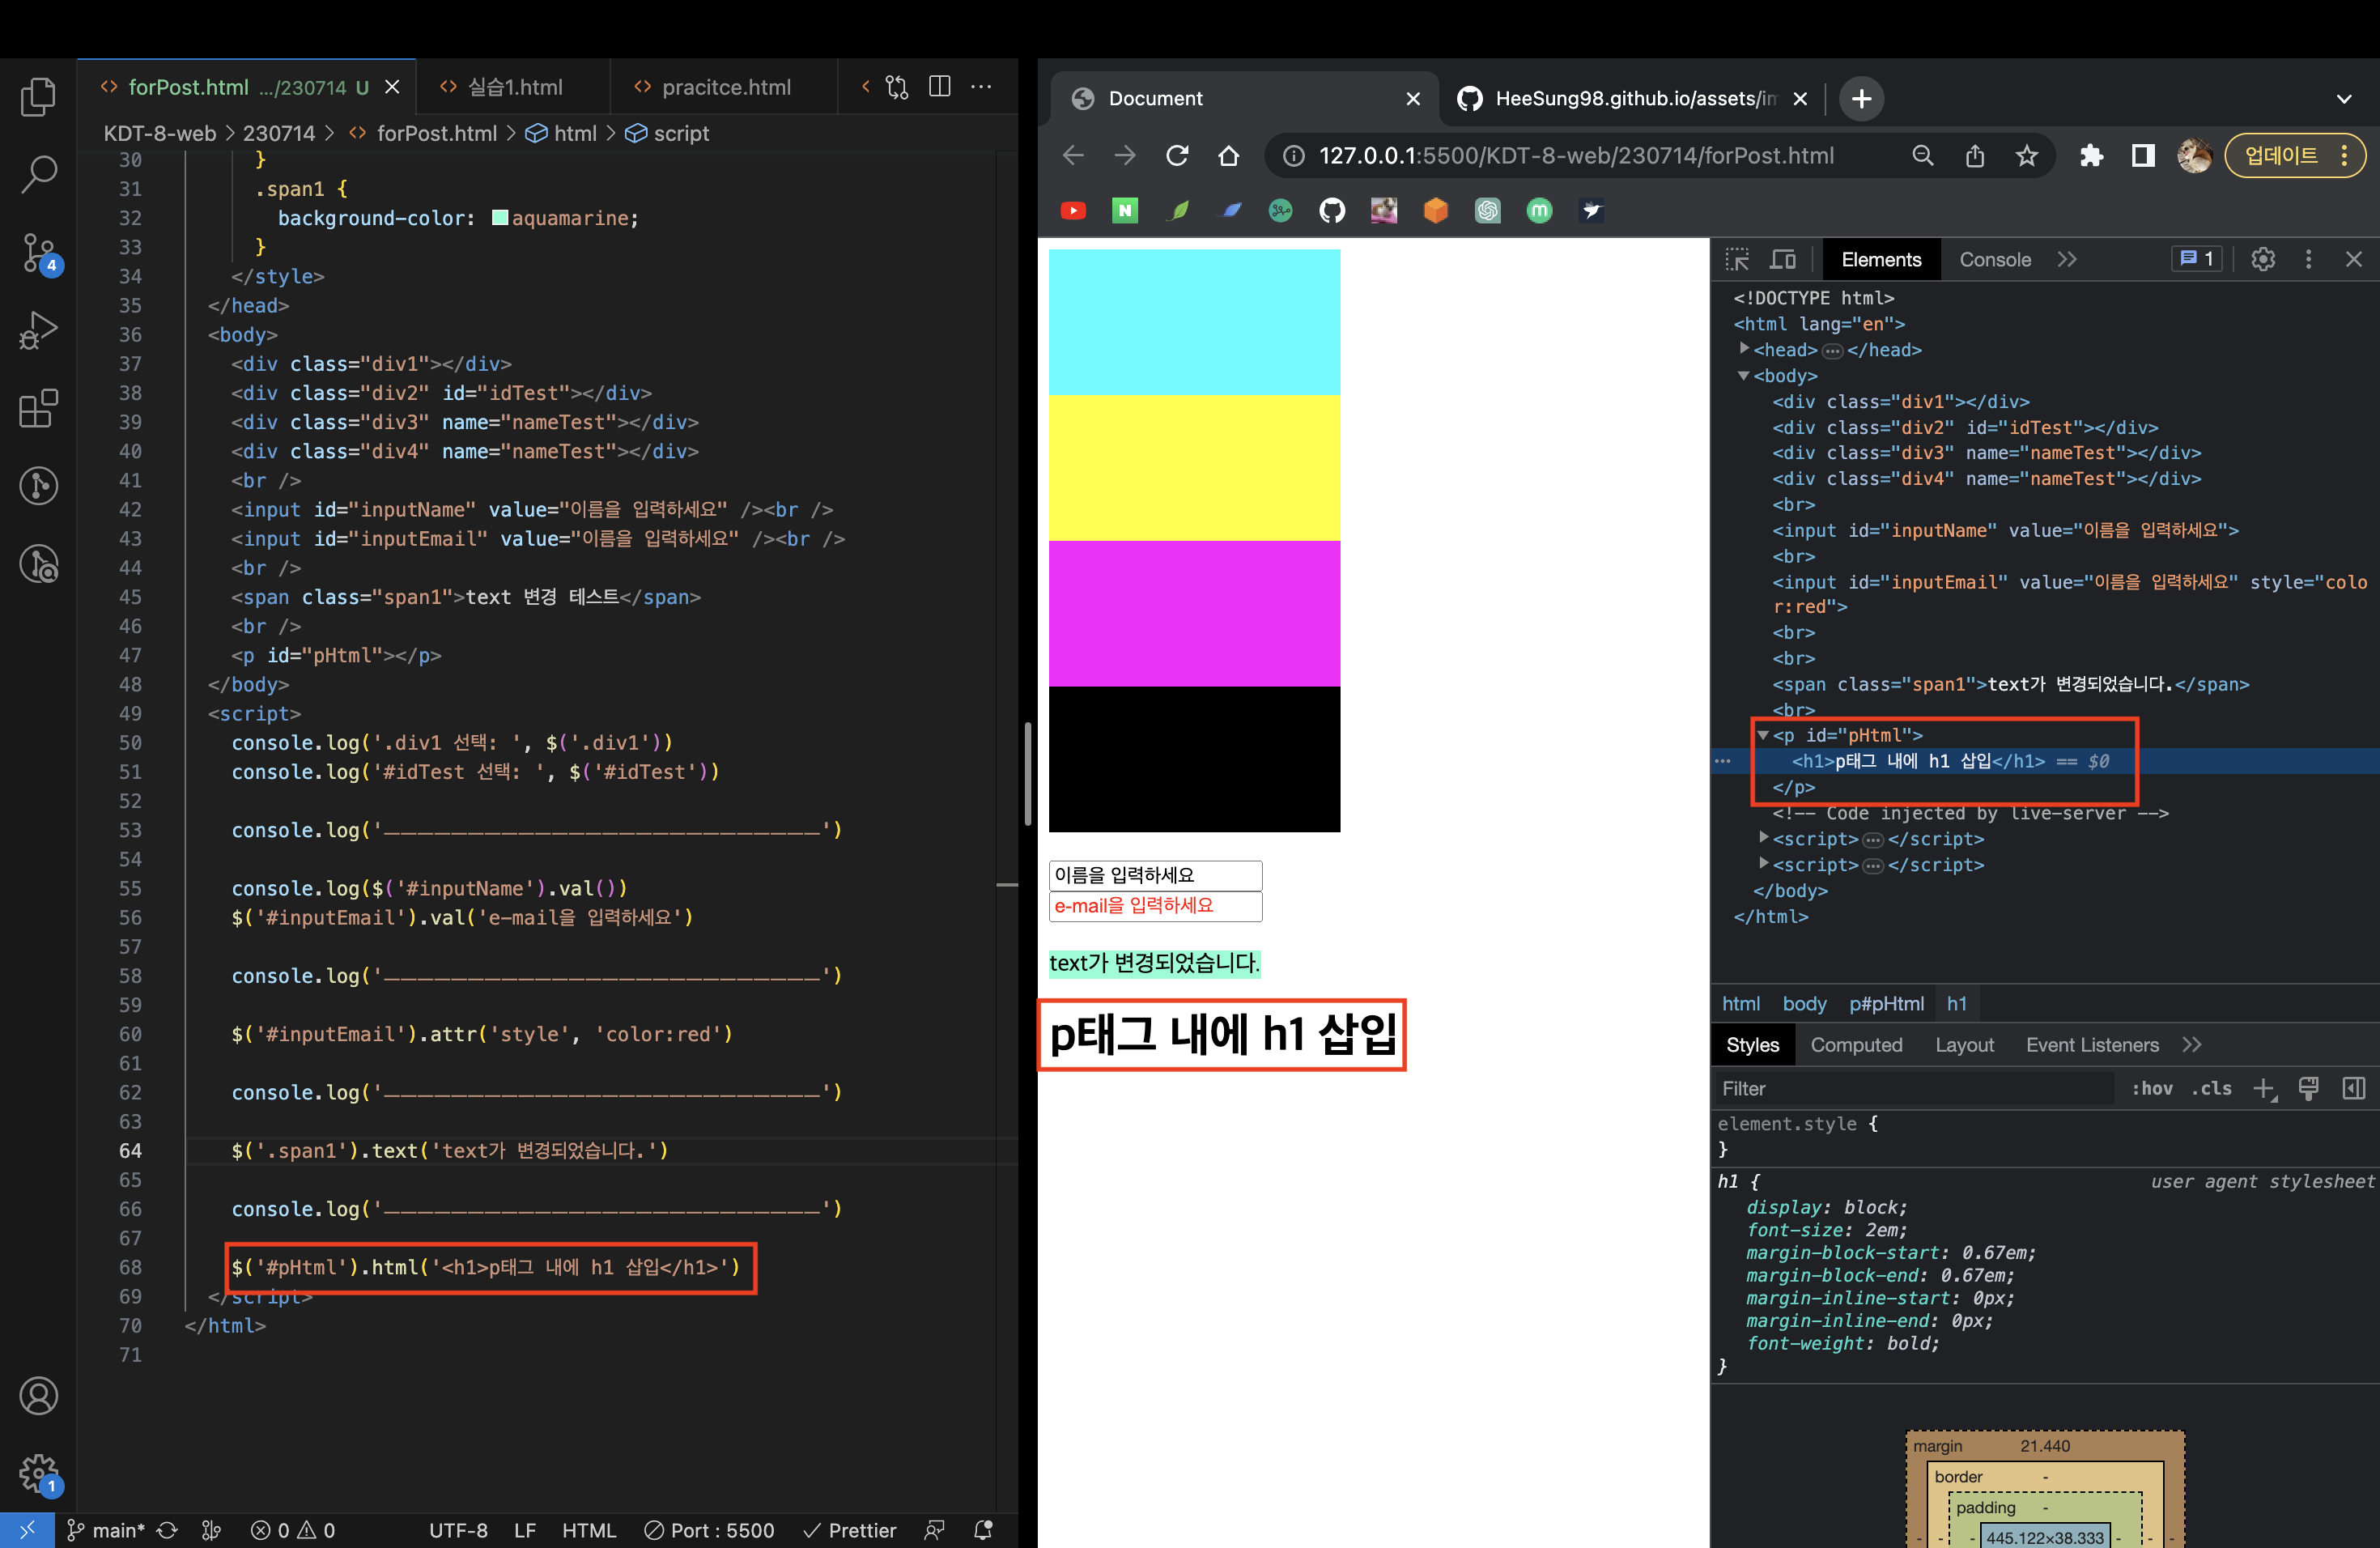This screenshot has height=1548, width=2380.
Task: Click the 업데이트 update button in Chrome
Action: [x=2294, y=156]
